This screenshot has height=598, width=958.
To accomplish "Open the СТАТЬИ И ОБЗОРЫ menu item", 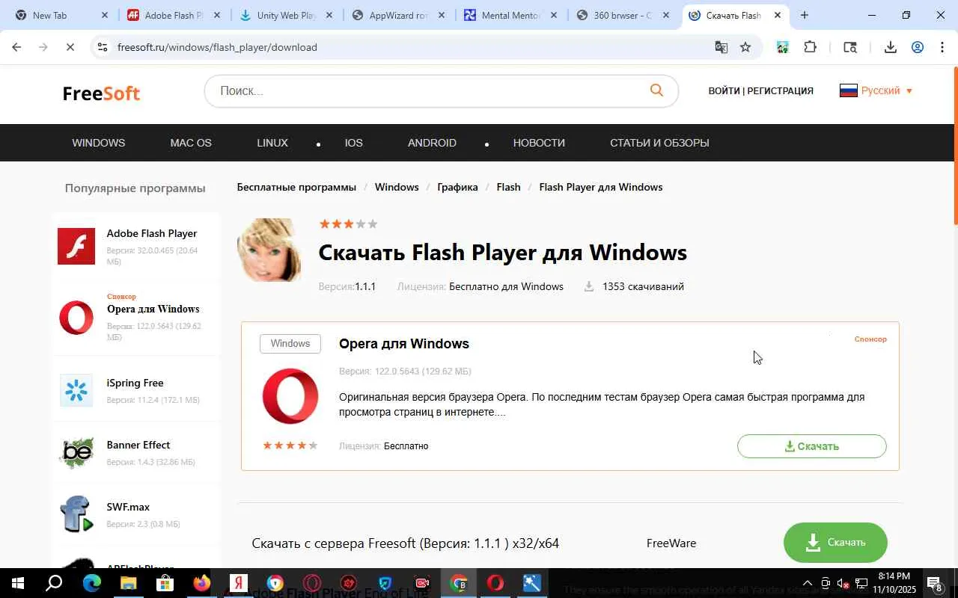I will (x=659, y=143).
